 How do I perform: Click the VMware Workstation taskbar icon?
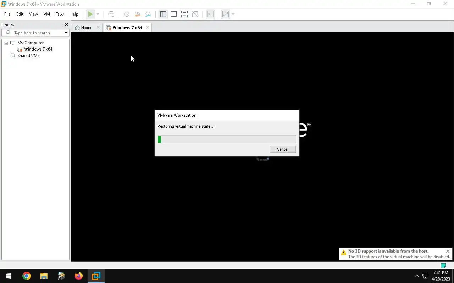click(96, 276)
